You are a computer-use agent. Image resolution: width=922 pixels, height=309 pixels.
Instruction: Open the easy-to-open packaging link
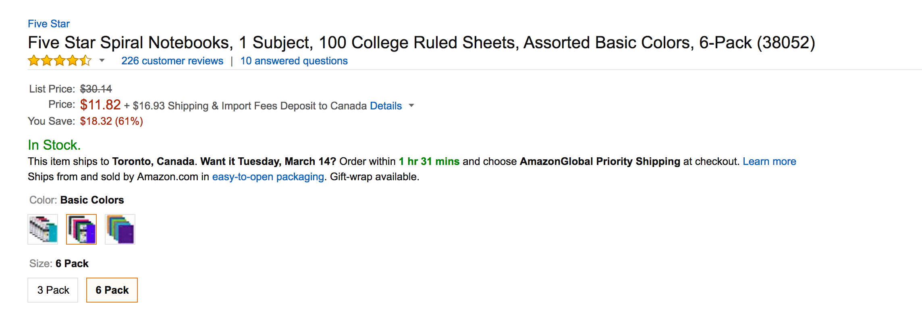268,177
